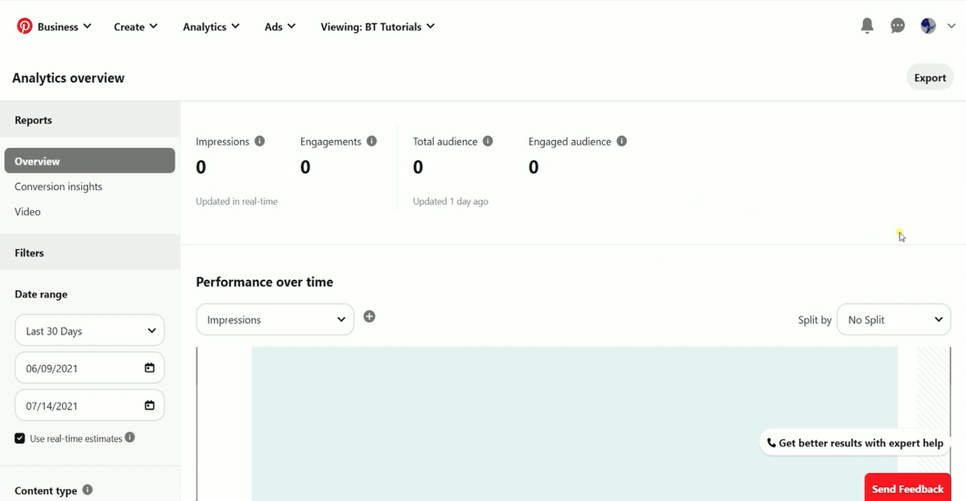View the Impressions metric info tooltip icon
Screen dimensions: 966x501
point(259,140)
